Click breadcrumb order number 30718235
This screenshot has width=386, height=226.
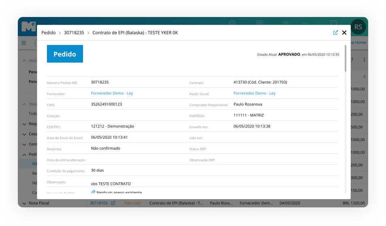pyautogui.click(x=74, y=33)
